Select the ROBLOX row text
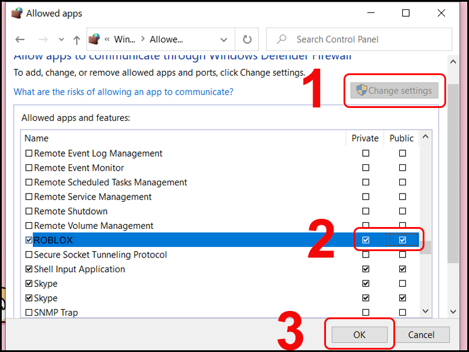The height and width of the screenshot is (352, 469). (x=53, y=240)
